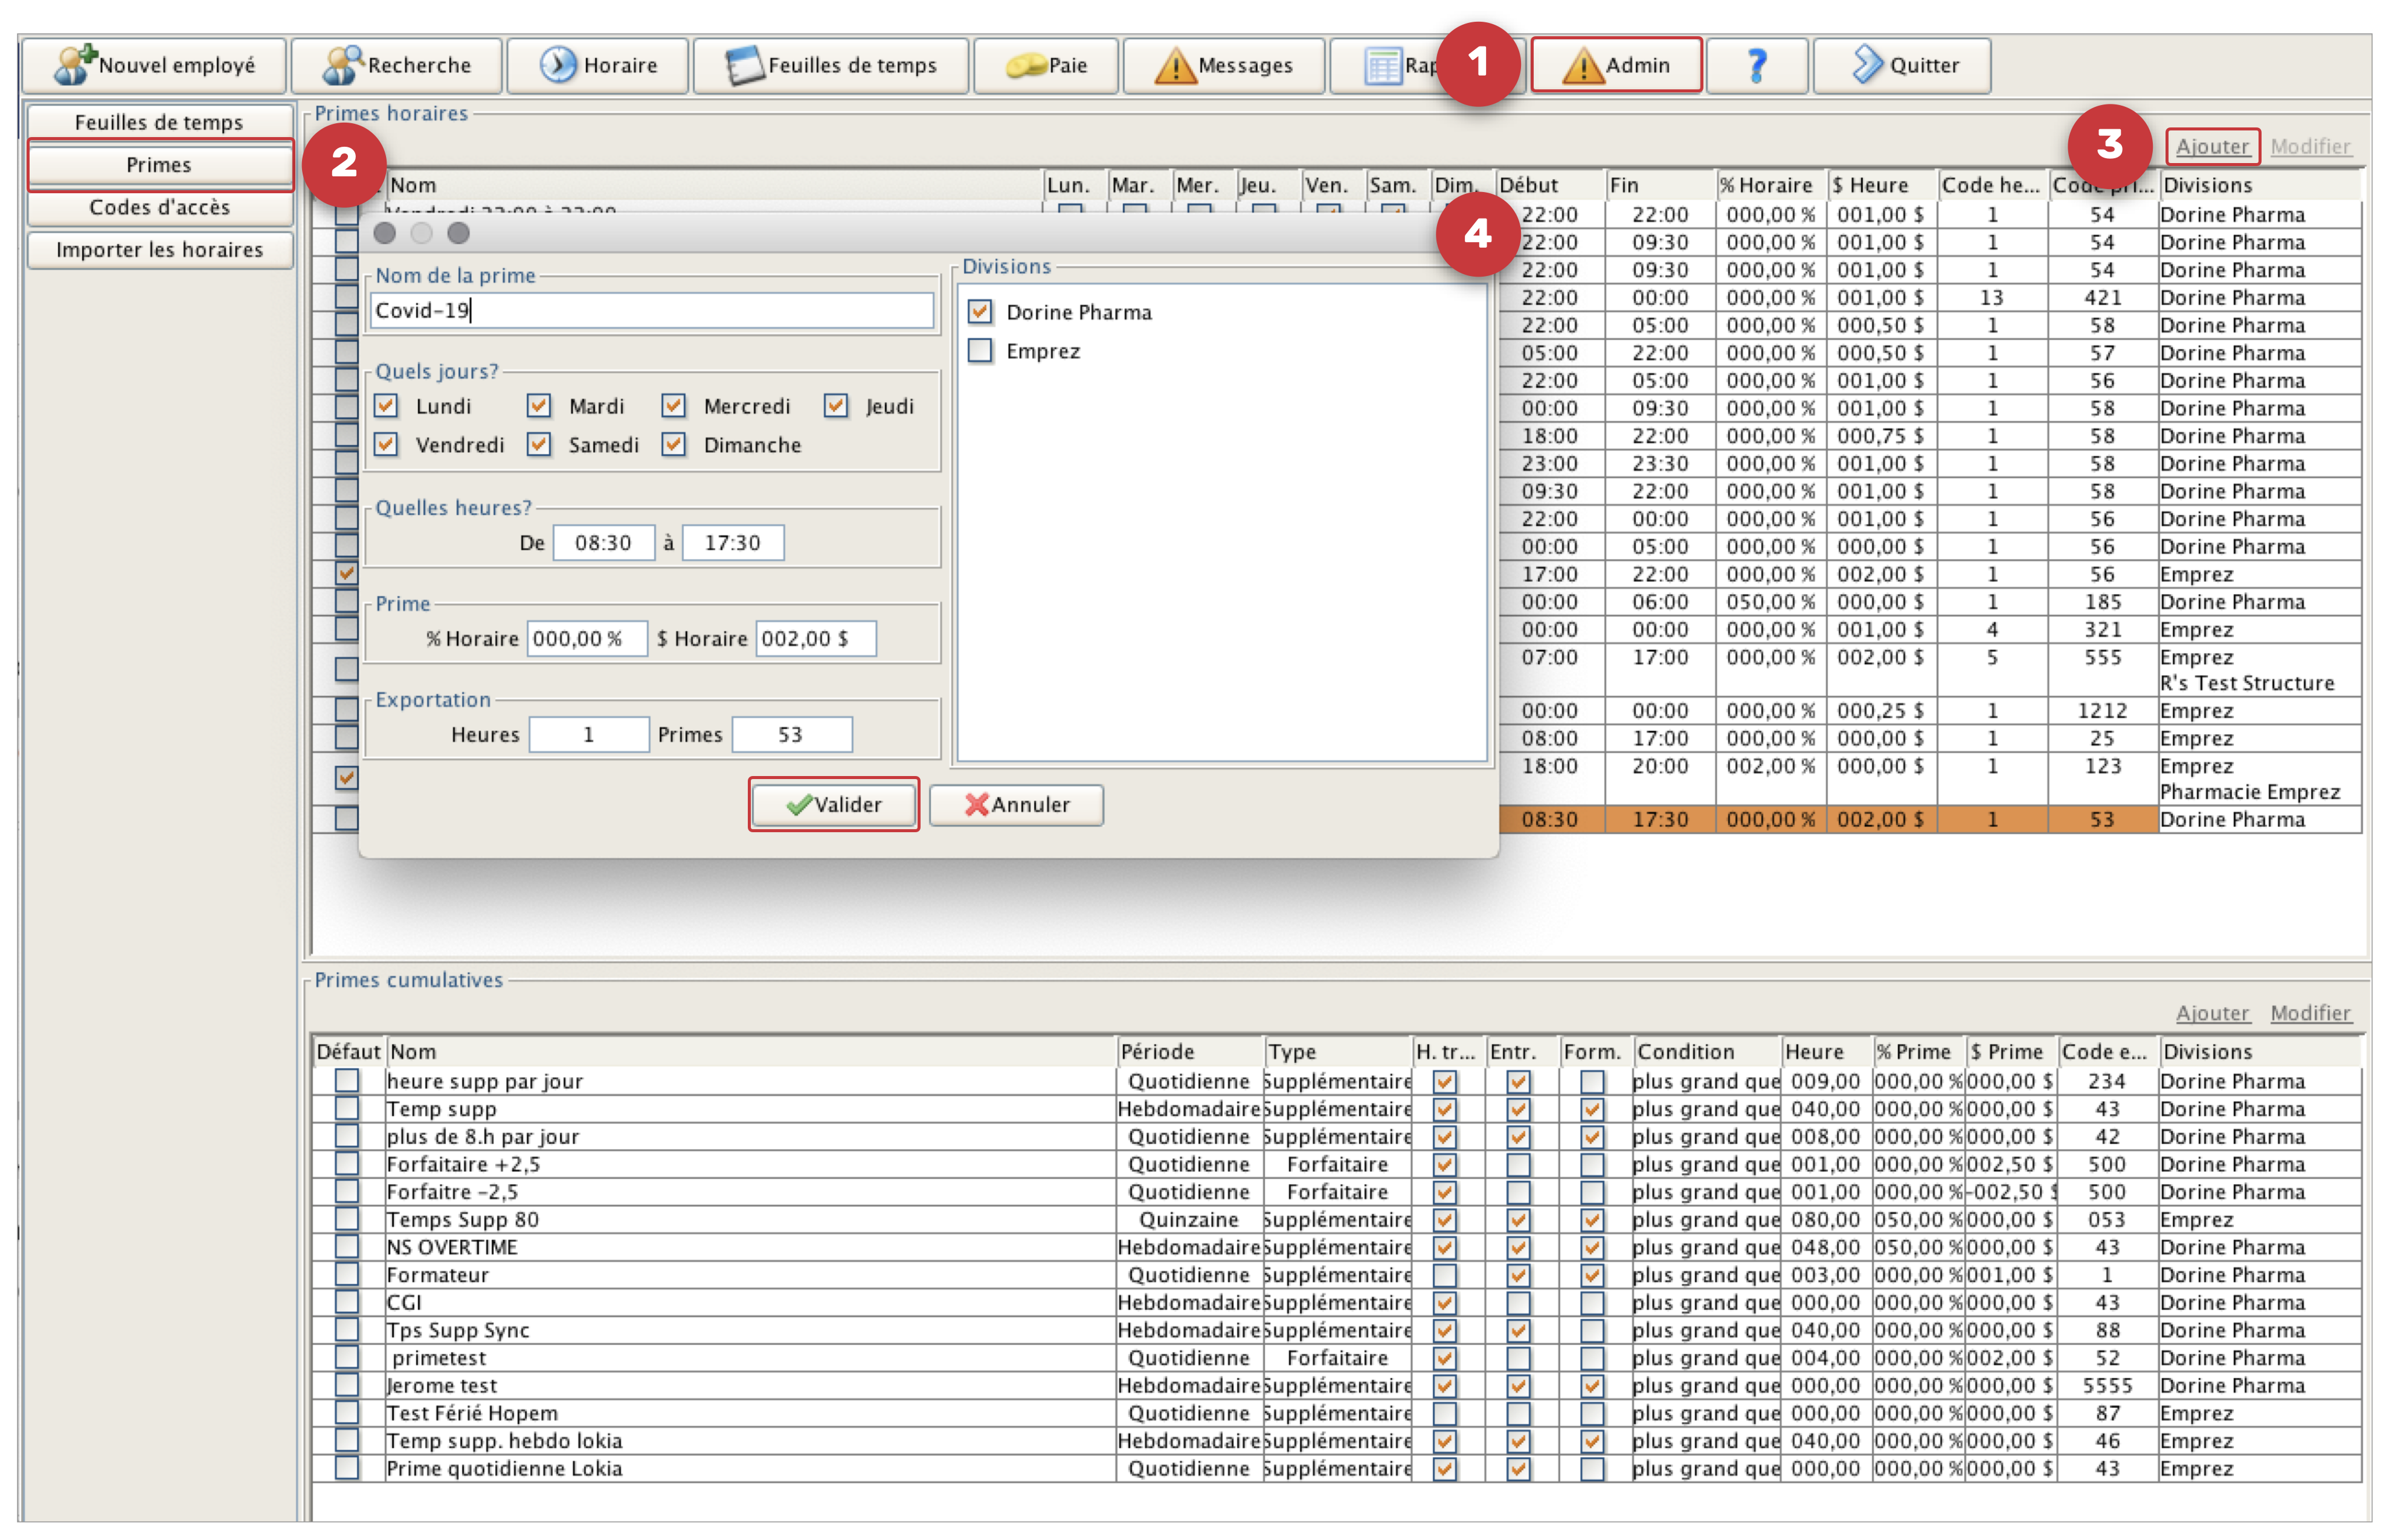The image size is (2386, 1540).
Task: Uncheck the Dimanche day checkbox
Action: 674,445
